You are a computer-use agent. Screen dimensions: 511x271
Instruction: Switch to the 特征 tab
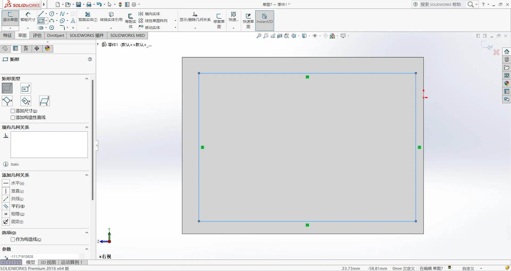(7, 36)
